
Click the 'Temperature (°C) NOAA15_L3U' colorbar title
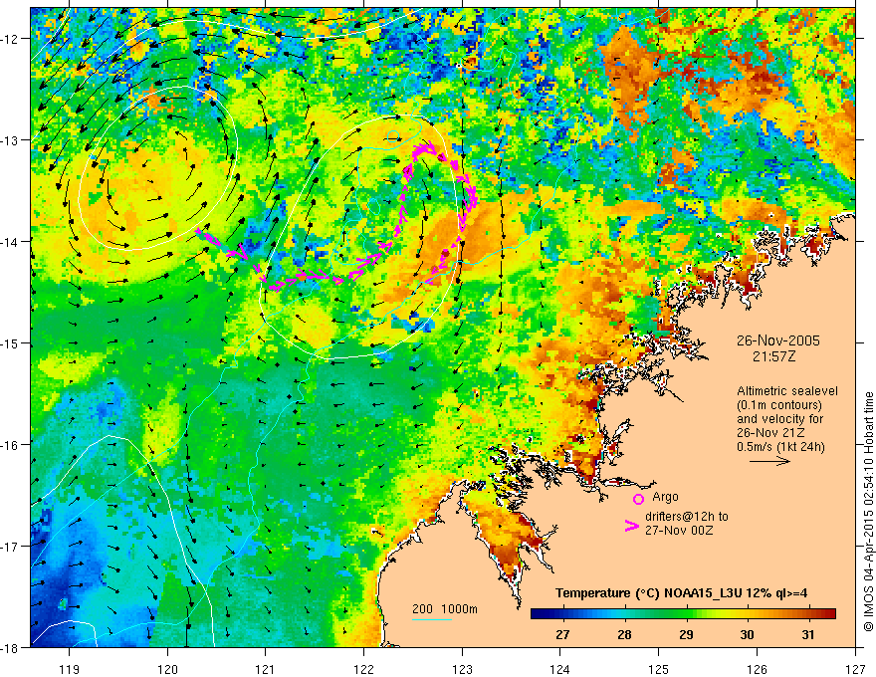click(x=649, y=593)
